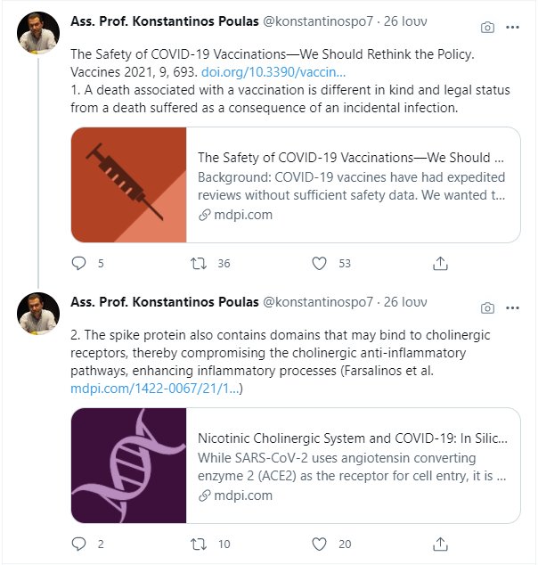The height and width of the screenshot is (565, 538).
Task: Click camera icon on the first tweet
Action: pos(487,28)
